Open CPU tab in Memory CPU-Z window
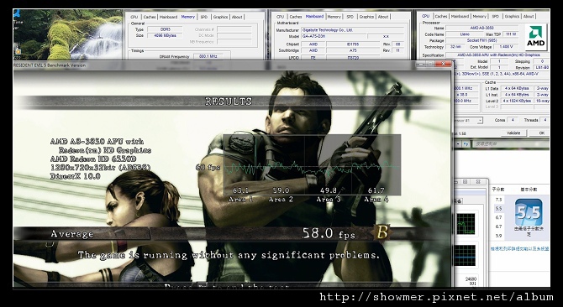Viewport: 563px width, 307px height. coord(134,17)
